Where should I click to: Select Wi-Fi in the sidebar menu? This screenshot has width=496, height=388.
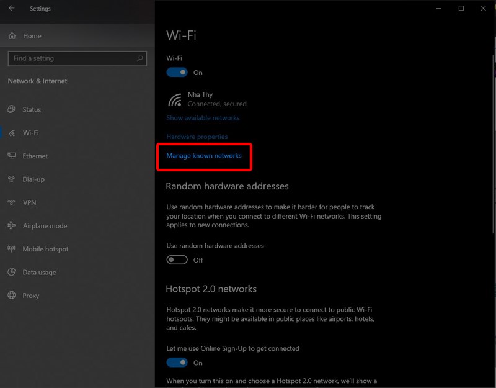30,133
